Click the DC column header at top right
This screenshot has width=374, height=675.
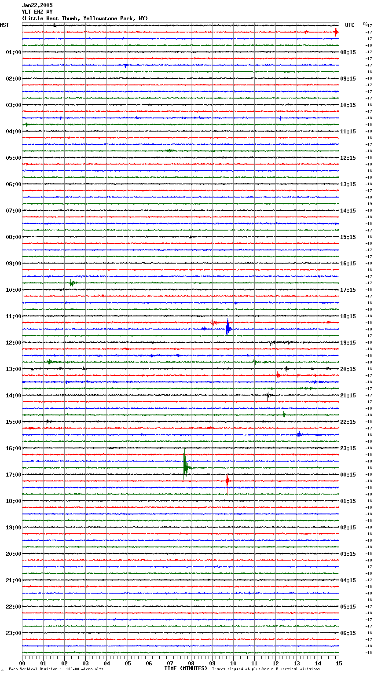(x=365, y=24)
